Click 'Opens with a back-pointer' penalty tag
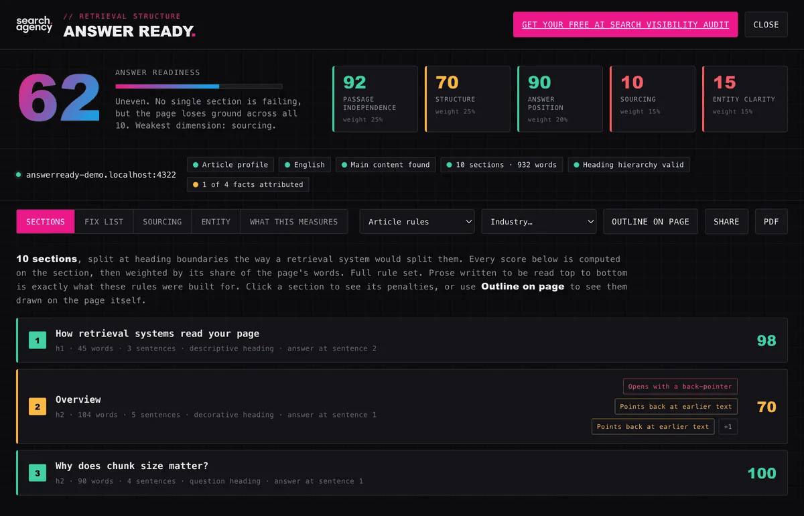Image resolution: width=804 pixels, height=516 pixels. click(680, 387)
